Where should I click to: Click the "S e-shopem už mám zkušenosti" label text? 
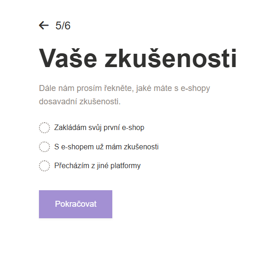106,147
